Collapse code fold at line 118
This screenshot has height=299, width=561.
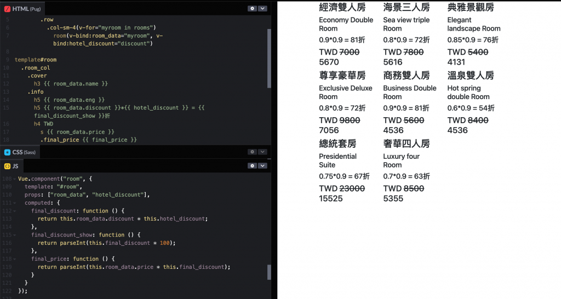coord(15,259)
